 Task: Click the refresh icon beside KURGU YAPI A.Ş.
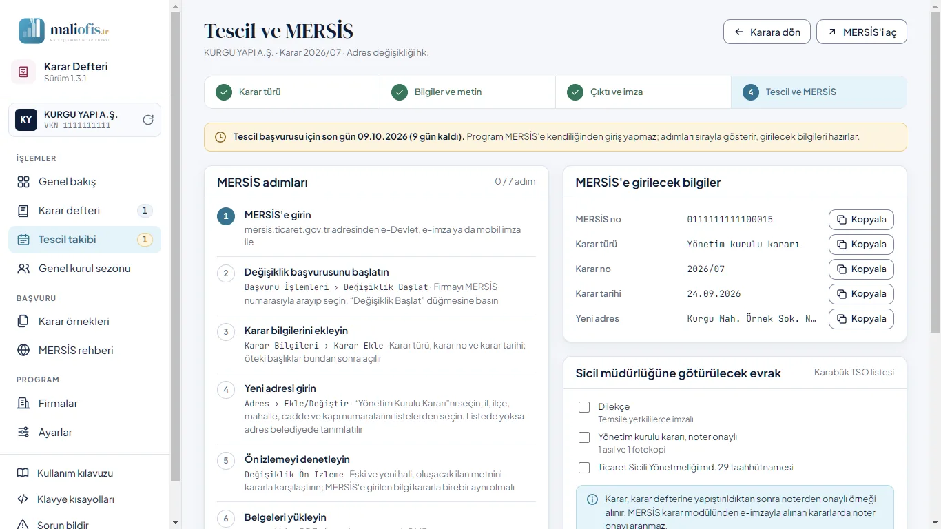[148, 120]
